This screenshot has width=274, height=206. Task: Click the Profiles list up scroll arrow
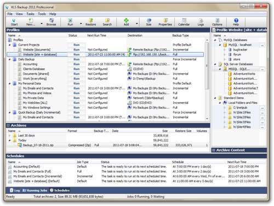[207, 40]
